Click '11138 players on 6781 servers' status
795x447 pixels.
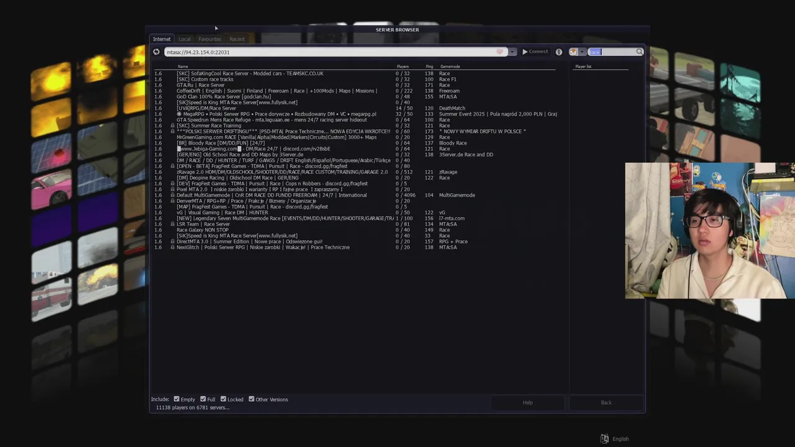(x=193, y=408)
